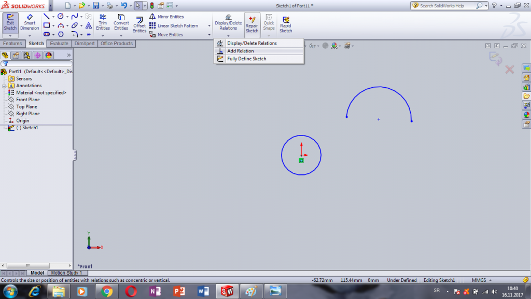The image size is (531, 299).
Task: Select the Straight Slot tool
Action: pyautogui.click(x=46, y=34)
